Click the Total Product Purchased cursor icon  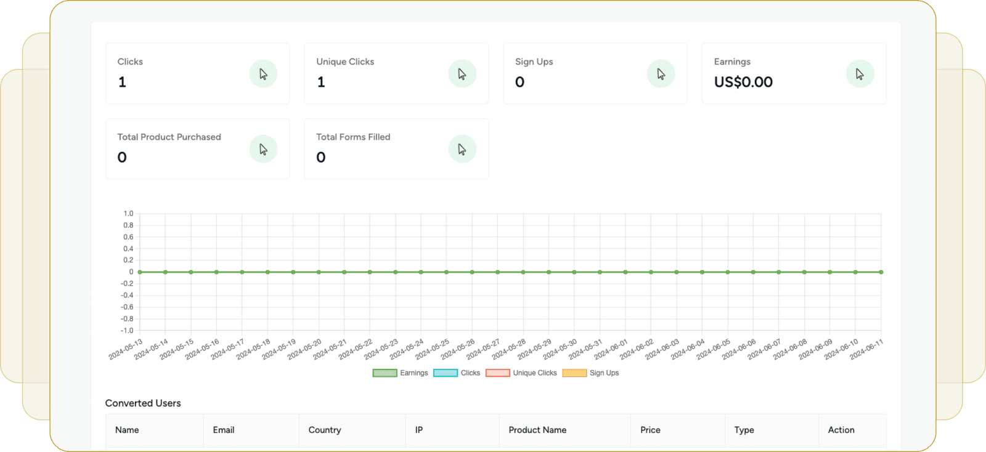tap(263, 149)
